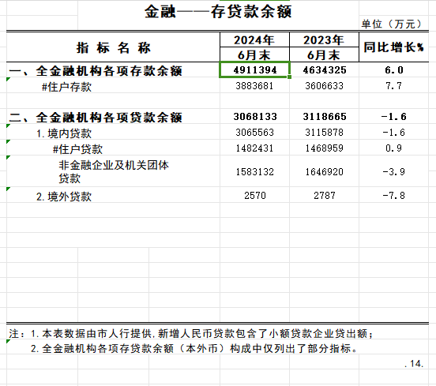Click the title 金融——存贷款余额
This screenshot has height=386, width=436.
click(x=218, y=12)
